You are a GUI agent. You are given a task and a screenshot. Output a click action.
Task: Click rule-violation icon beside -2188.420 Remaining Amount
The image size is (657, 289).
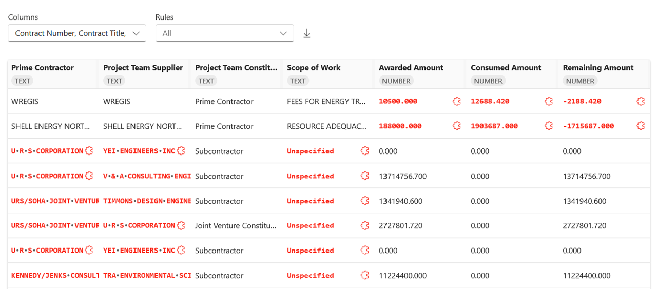(x=641, y=101)
